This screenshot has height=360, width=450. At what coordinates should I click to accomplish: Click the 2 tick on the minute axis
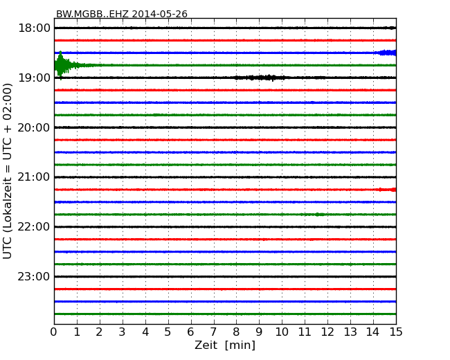coord(99,332)
